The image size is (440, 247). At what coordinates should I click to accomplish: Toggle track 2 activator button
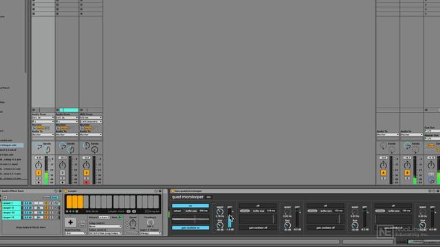coord(63,173)
